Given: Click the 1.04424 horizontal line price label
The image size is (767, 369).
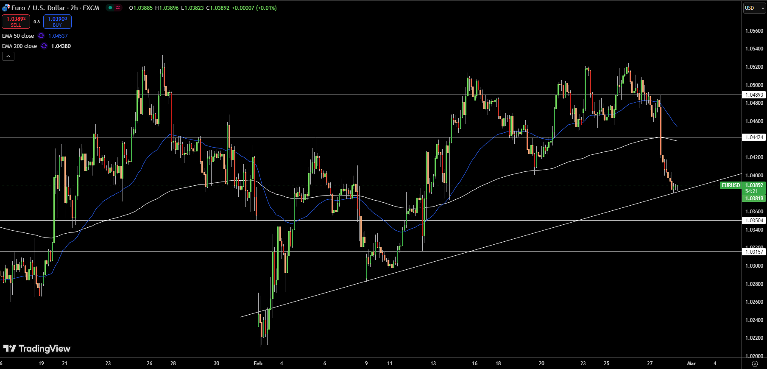Looking at the screenshot, I should 754,137.
